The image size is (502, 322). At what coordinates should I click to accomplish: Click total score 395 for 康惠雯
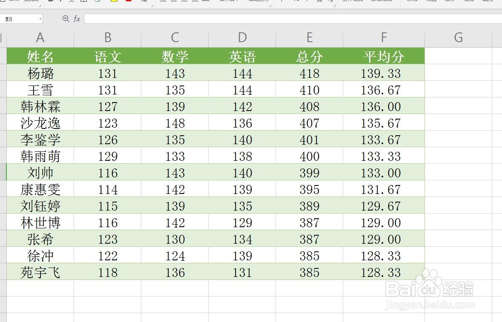click(309, 189)
